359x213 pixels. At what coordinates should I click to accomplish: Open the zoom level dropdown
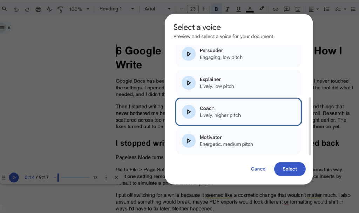point(79,9)
